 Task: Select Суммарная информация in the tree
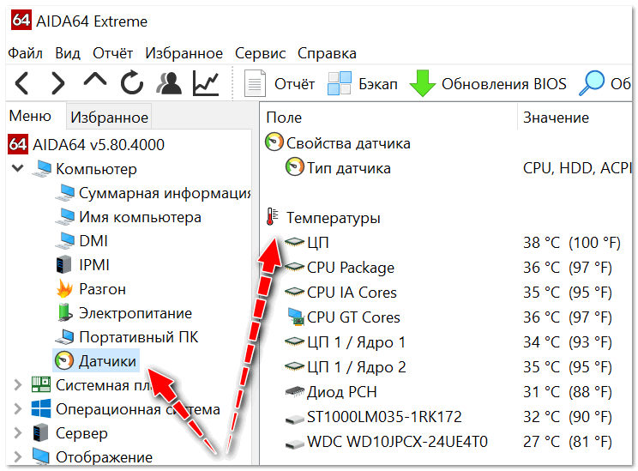coord(165,193)
